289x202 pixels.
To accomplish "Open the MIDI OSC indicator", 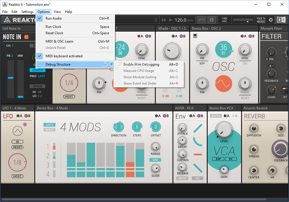I will coord(224,20).
